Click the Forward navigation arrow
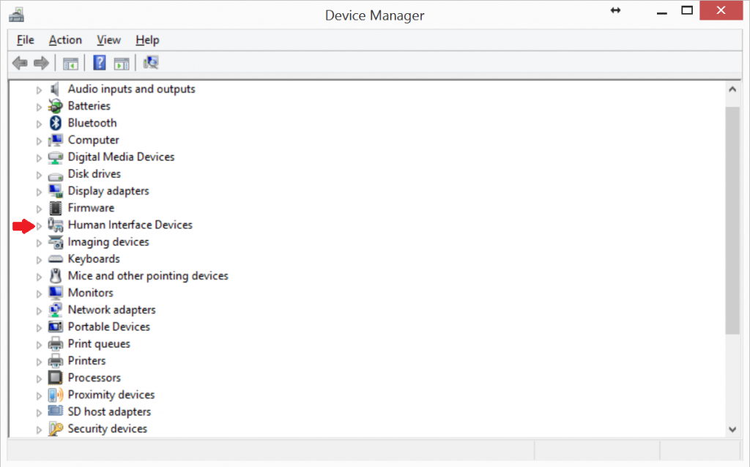Viewport: 750px width, 467px height. pos(41,63)
